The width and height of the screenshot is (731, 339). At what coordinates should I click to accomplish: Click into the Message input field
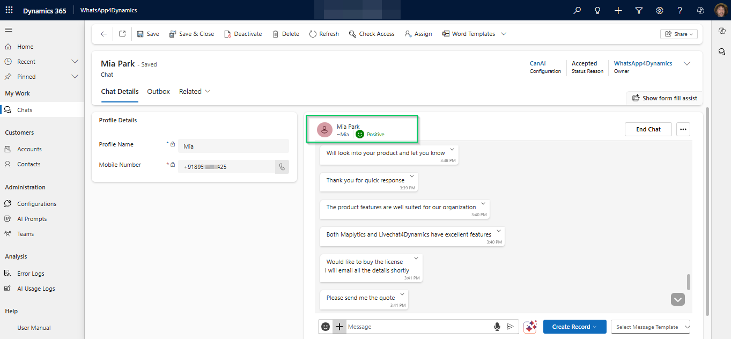[x=418, y=327]
